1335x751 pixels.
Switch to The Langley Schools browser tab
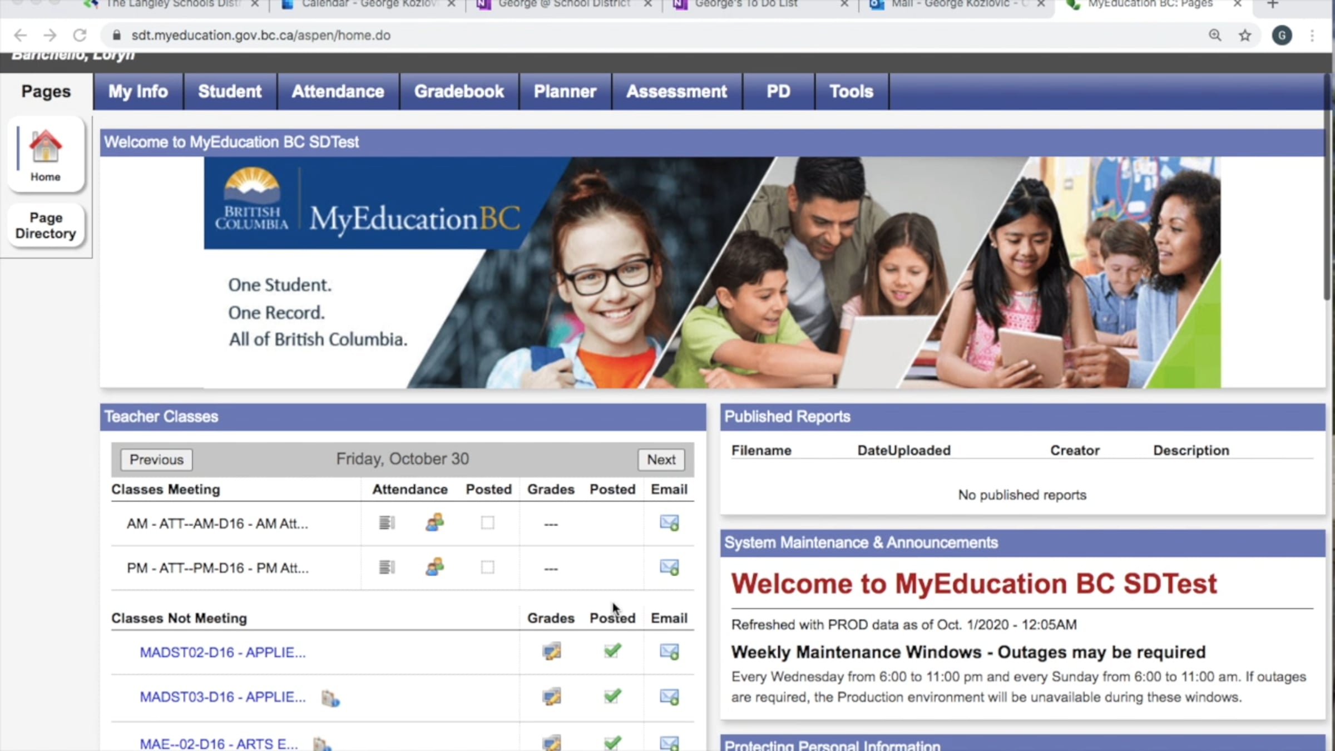point(172,4)
